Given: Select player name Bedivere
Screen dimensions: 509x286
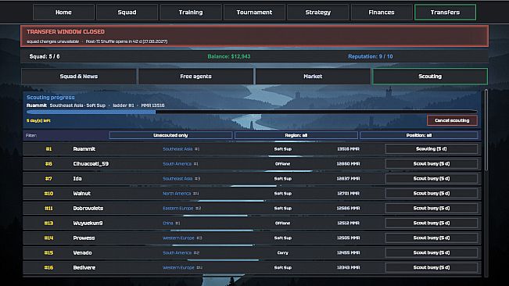Looking at the screenshot, I should point(84,267).
